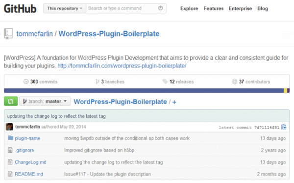This screenshot has width=294, height=183.
Task: View the 12 releases link
Action: tap(178, 81)
